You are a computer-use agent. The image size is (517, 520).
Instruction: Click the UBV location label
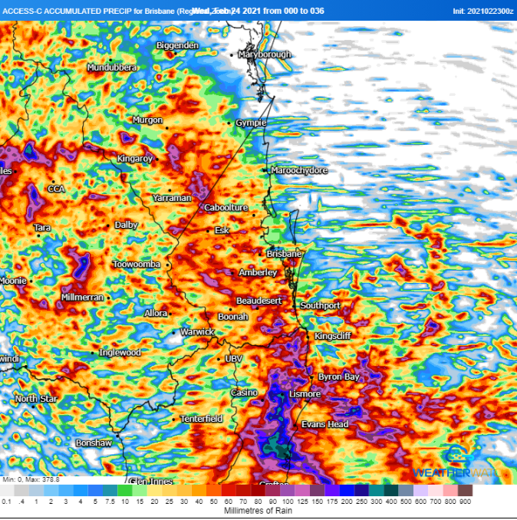pyautogui.click(x=233, y=359)
